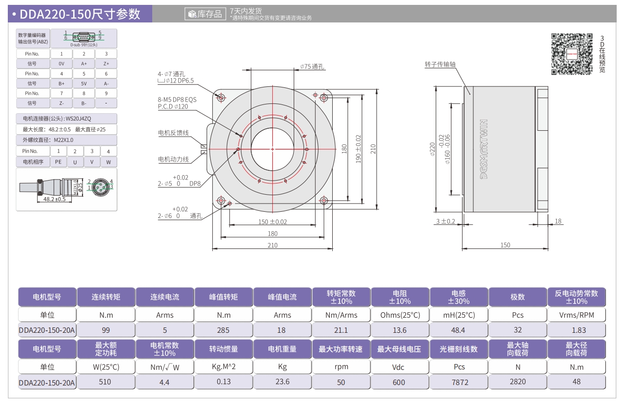The image size is (624, 406).
Task: Click the 转子传输轴 label
Action: click(x=440, y=64)
